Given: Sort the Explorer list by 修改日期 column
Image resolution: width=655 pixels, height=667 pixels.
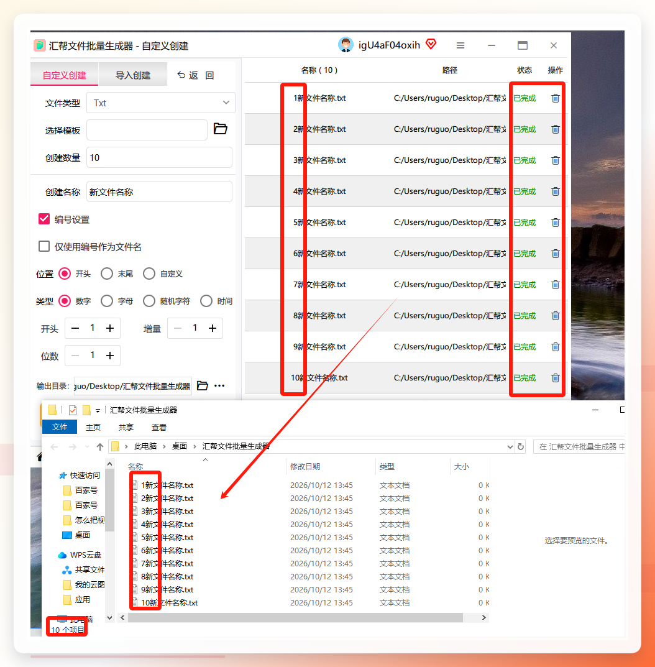Looking at the screenshot, I should pos(305,467).
